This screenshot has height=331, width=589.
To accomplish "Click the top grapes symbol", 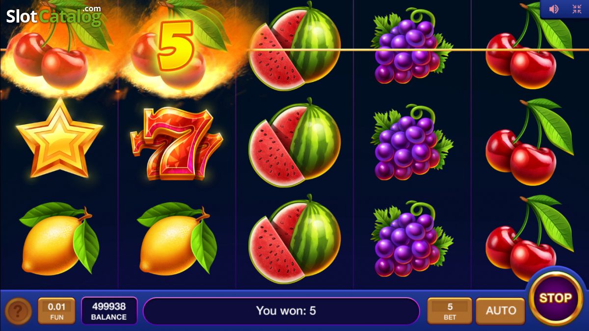I will point(412,46).
